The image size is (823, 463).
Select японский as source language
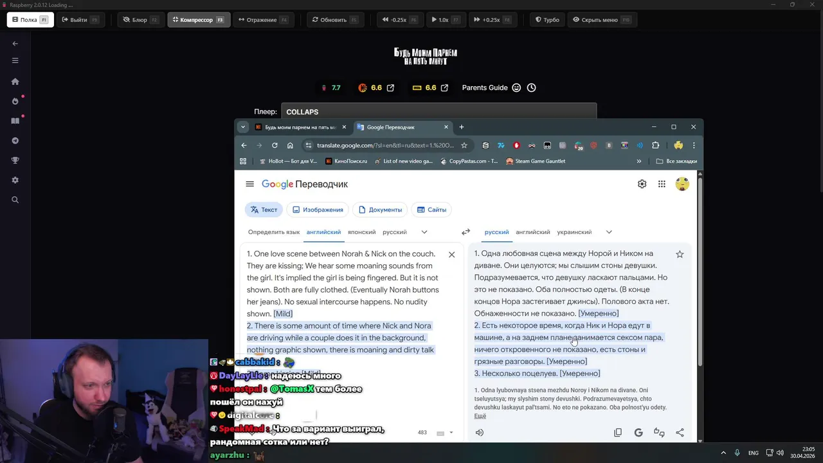(361, 232)
